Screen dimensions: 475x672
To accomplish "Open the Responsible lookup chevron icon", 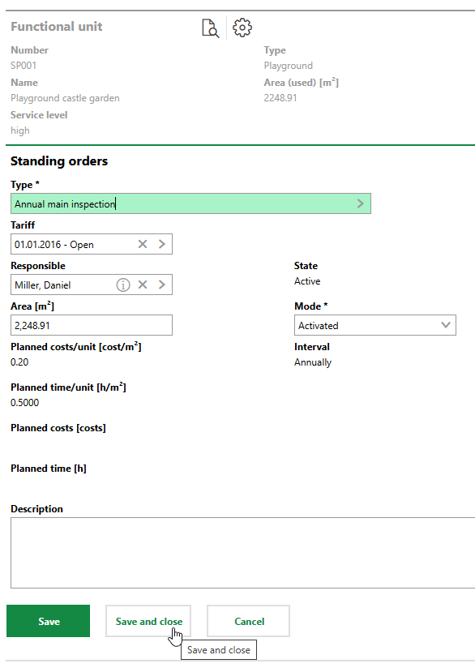I will pos(160,284).
